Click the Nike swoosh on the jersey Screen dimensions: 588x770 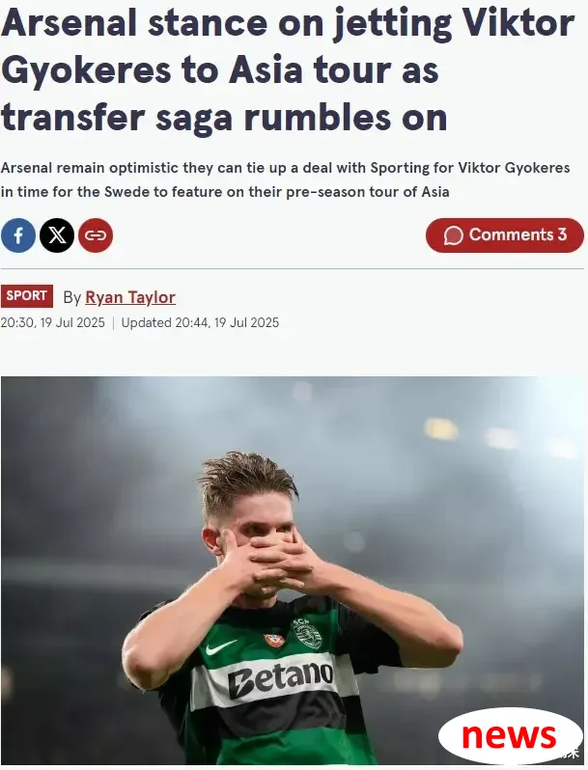[220, 647]
